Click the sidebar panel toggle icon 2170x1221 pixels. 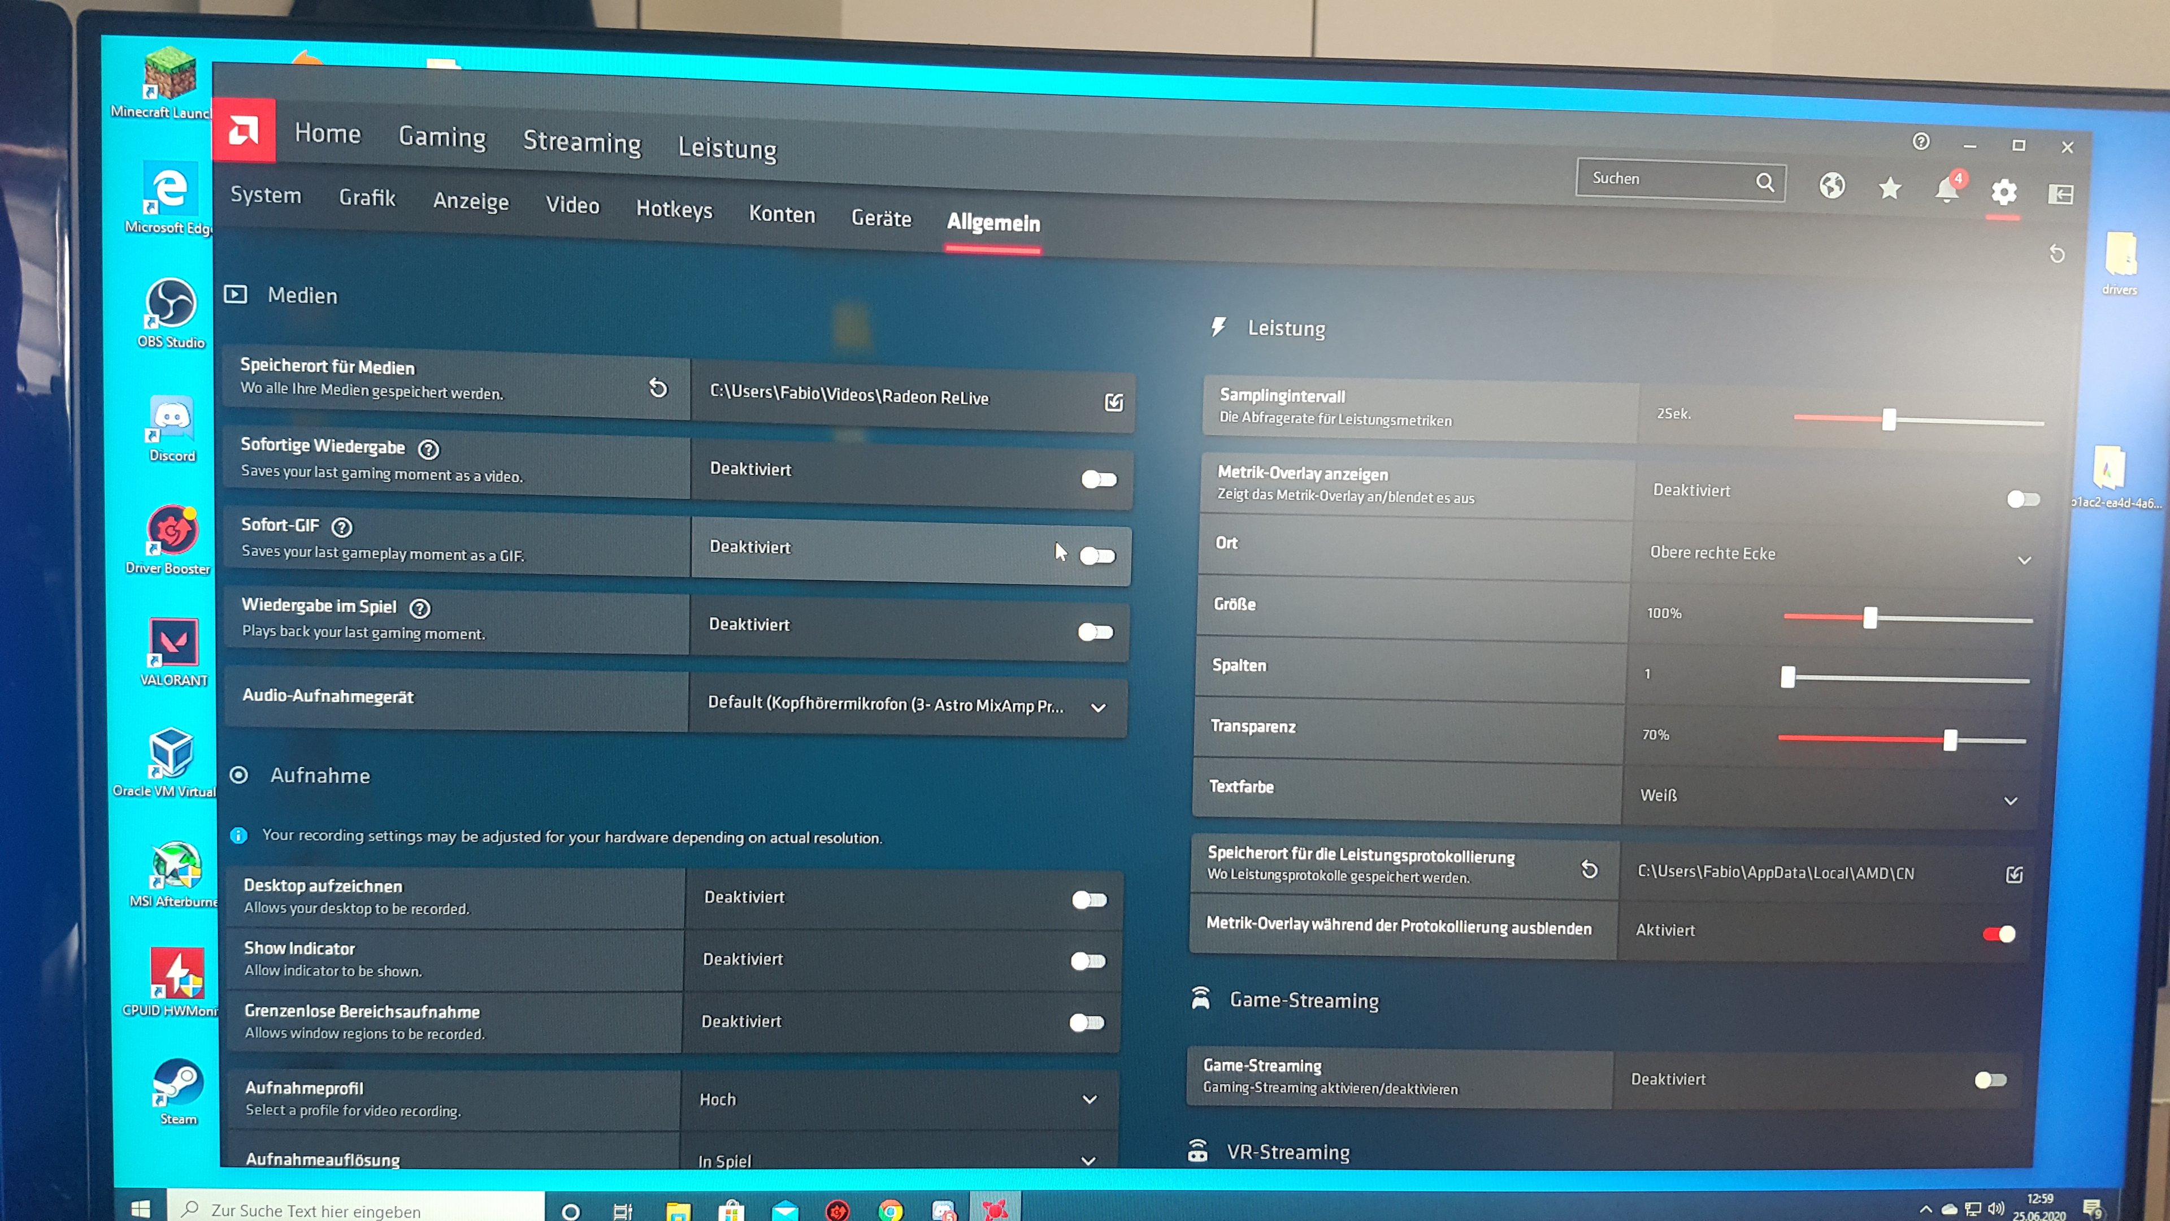[x=2060, y=194]
